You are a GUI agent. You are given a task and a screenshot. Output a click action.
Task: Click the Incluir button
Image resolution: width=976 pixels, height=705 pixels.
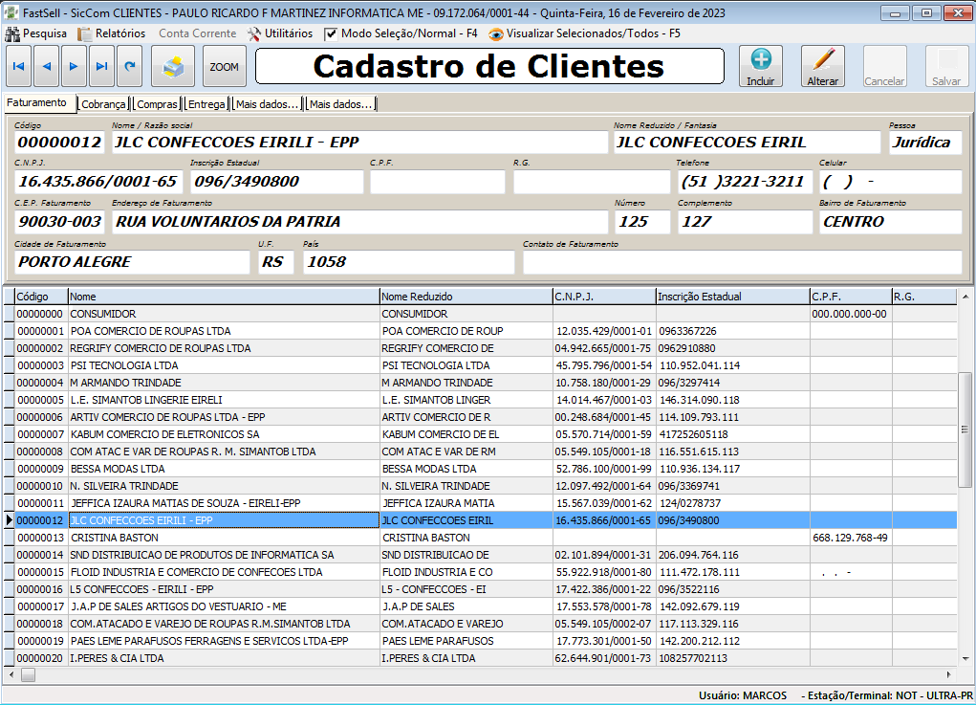(x=760, y=66)
